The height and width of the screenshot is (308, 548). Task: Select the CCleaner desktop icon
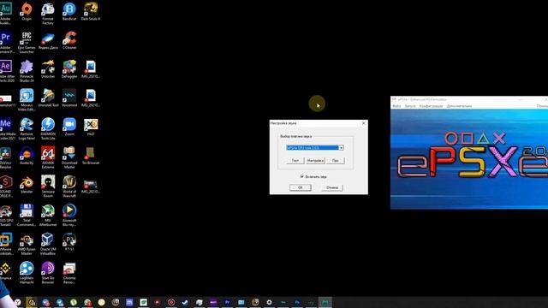coord(69,40)
